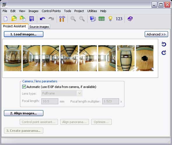Save project with the floppy disk icon
The height and width of the screenshot is (145, 172).
(x=31, y=19)
